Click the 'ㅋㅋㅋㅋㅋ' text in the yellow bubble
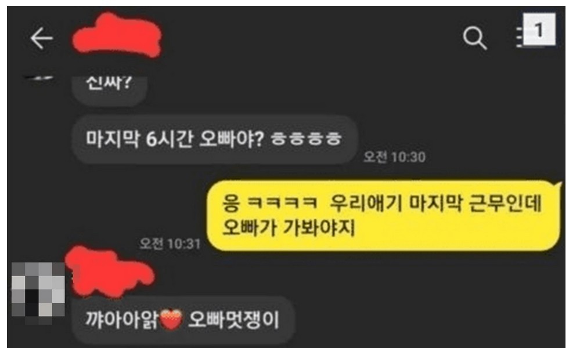This screenshot has height=348, width=580. point(282,202)
